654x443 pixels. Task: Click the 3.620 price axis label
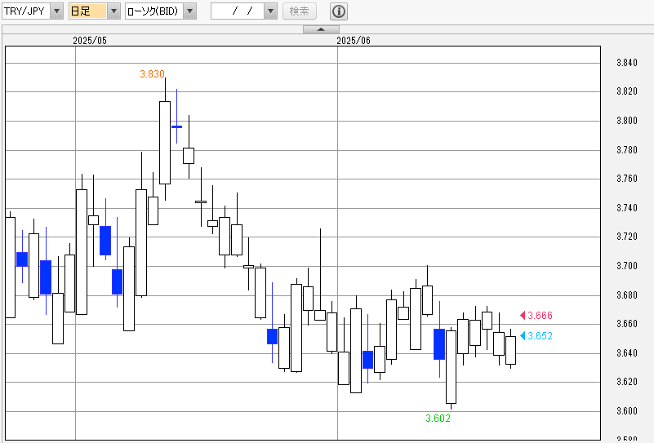pyautogui.click(x=627, y=382)
